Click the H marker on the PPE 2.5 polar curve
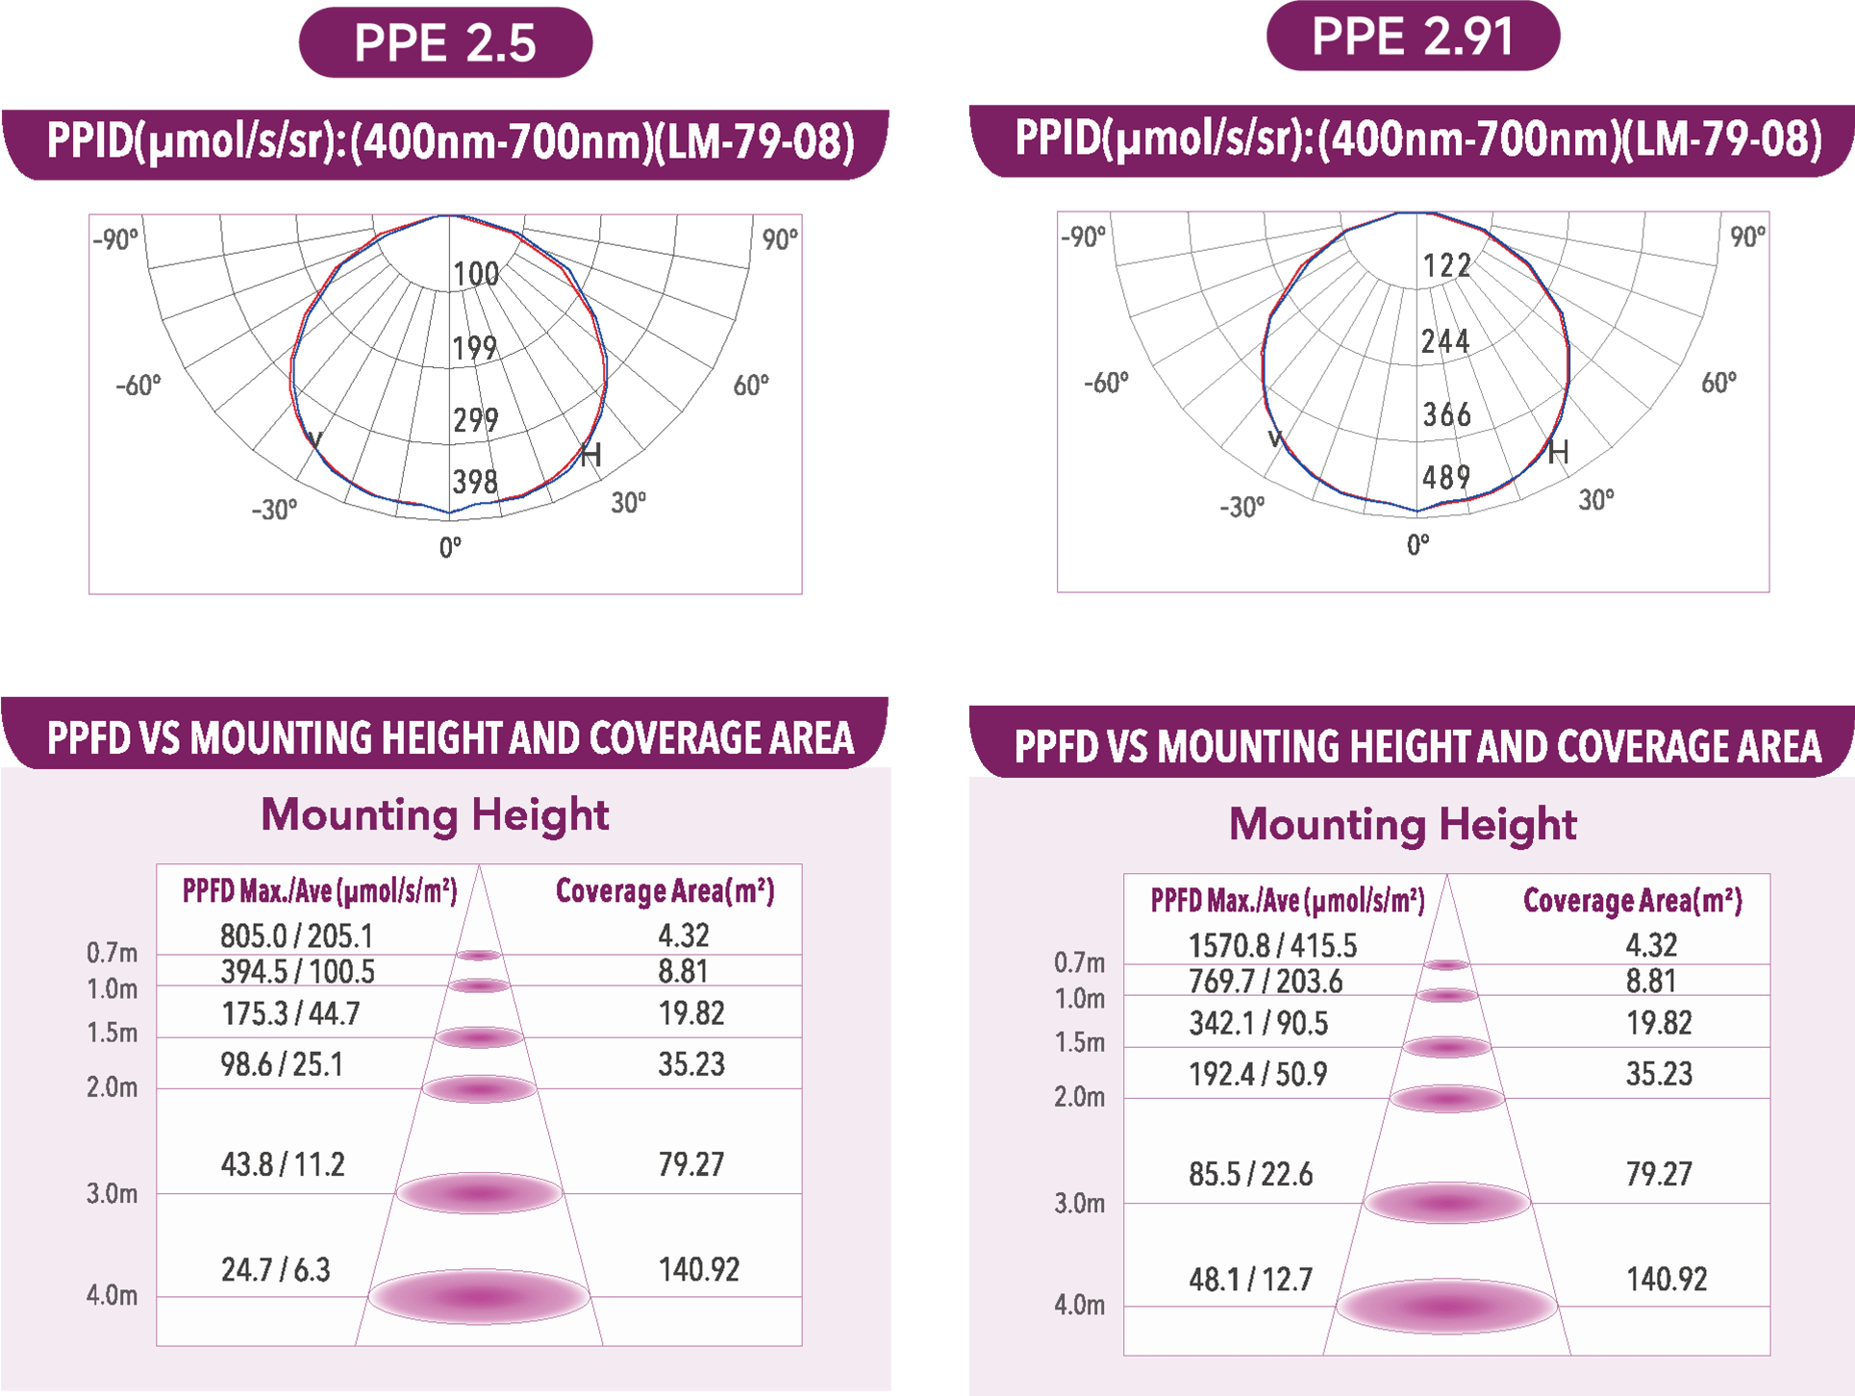 pyautogui.click(x=590, y=455)
